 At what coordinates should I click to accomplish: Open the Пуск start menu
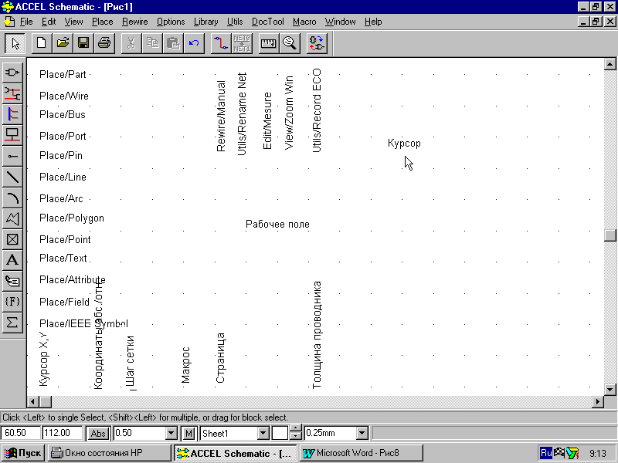coord(23,453)
